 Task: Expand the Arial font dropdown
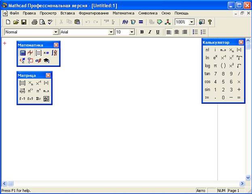point(111,32)
